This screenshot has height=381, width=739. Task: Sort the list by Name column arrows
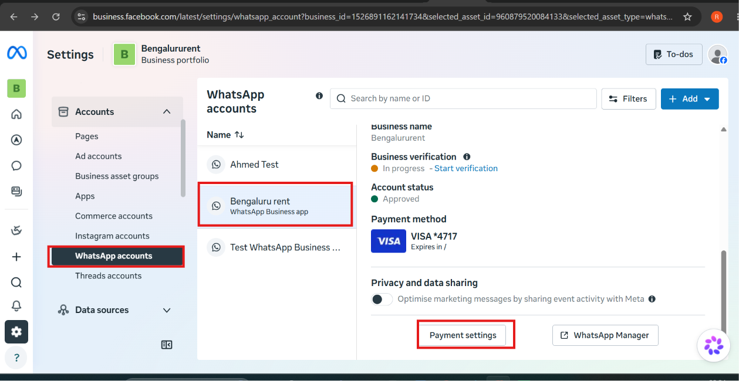239,135
